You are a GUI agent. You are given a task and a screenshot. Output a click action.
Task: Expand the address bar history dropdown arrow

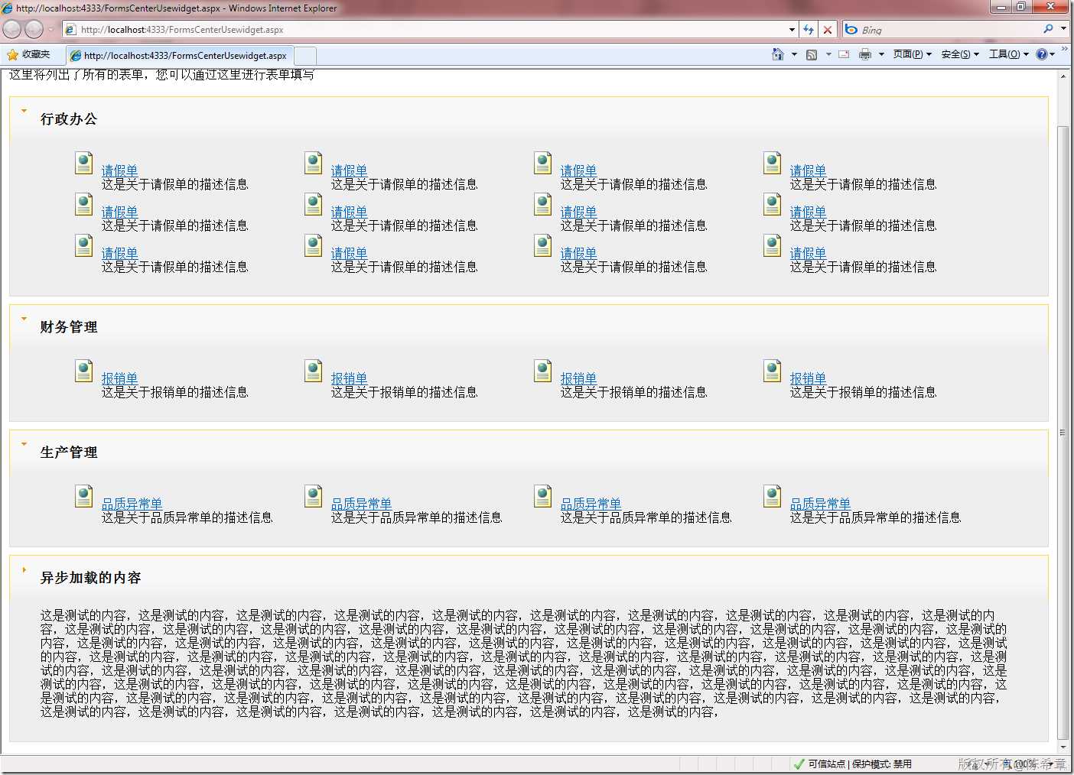pyautogui.click(x=792, y=30)
